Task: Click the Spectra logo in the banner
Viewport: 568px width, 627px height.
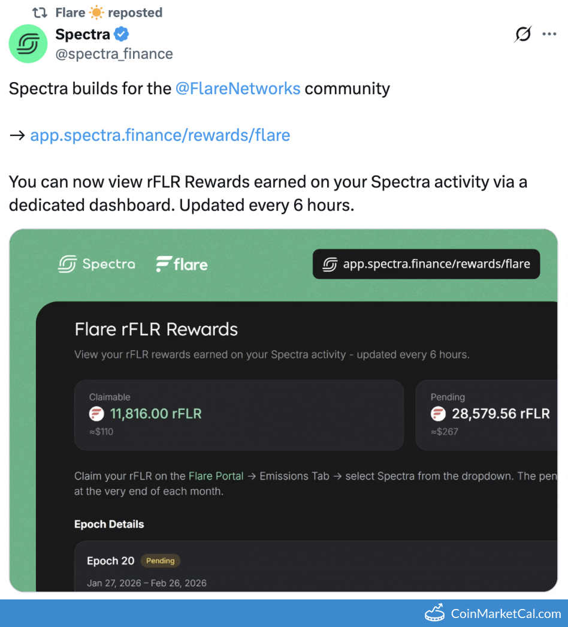Action: 96,264
